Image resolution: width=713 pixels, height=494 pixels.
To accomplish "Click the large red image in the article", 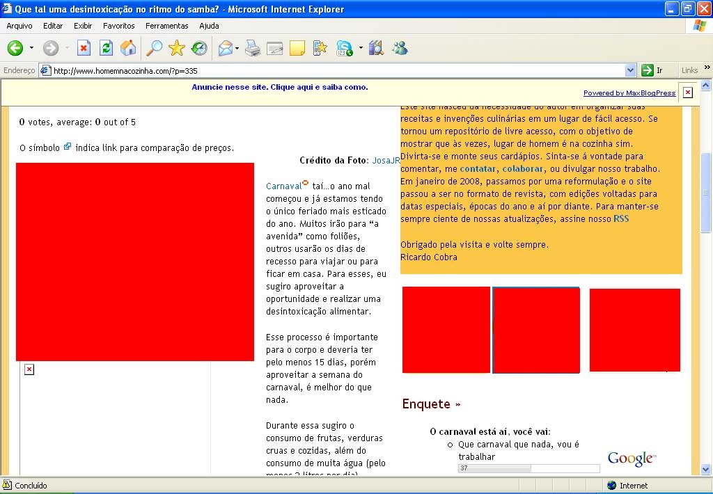I will [135, 262].
